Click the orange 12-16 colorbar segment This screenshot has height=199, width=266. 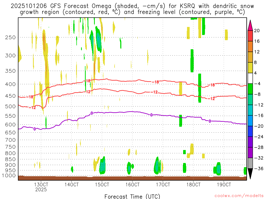250,46
